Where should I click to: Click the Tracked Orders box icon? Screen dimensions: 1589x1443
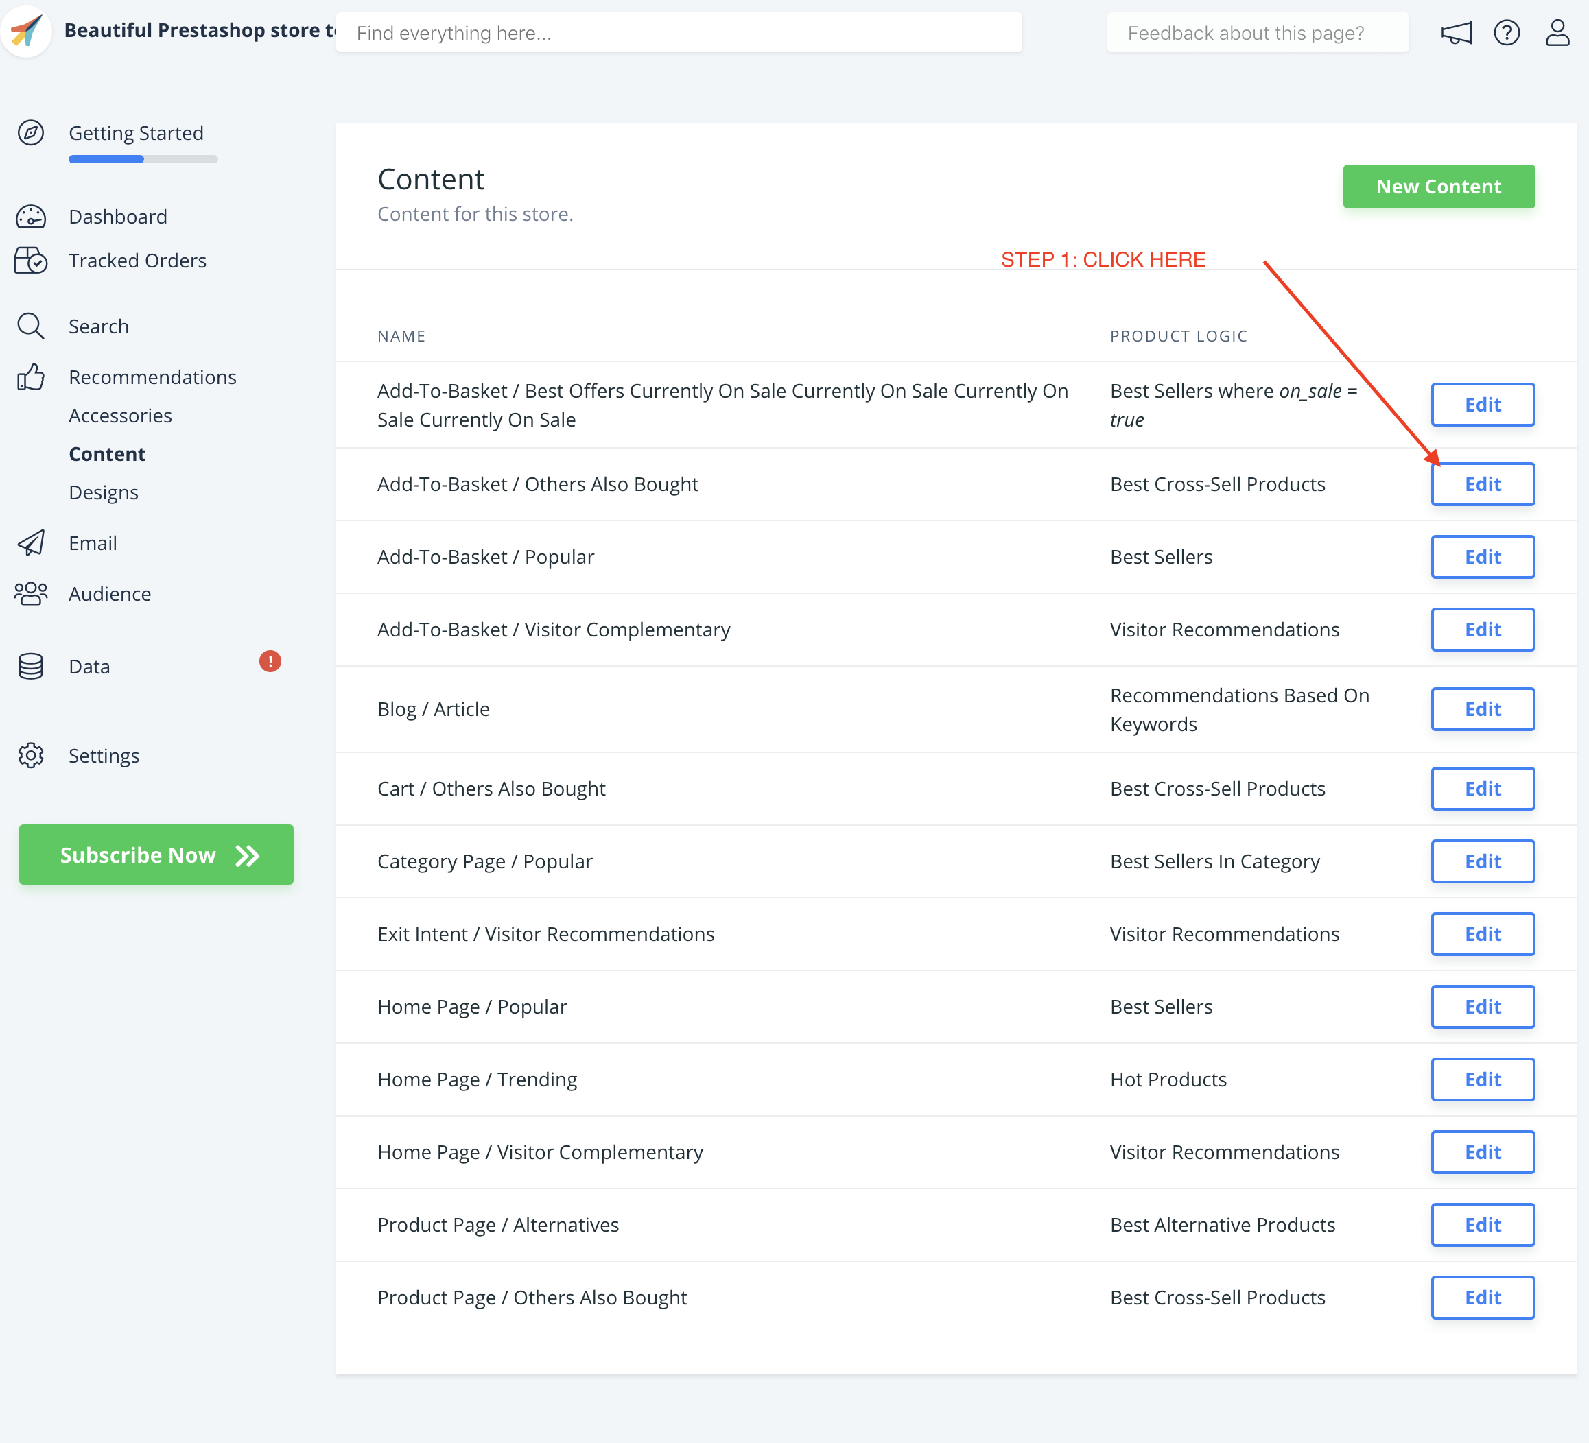31,260
